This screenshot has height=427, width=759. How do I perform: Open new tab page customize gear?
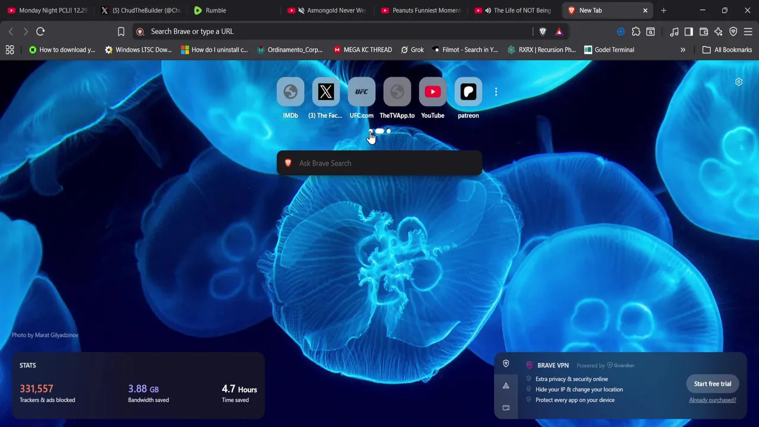point(739,82)
